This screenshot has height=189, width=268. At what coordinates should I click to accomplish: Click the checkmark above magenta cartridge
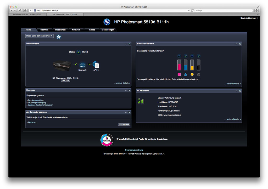pyautogui.click(x=179, y=56)
